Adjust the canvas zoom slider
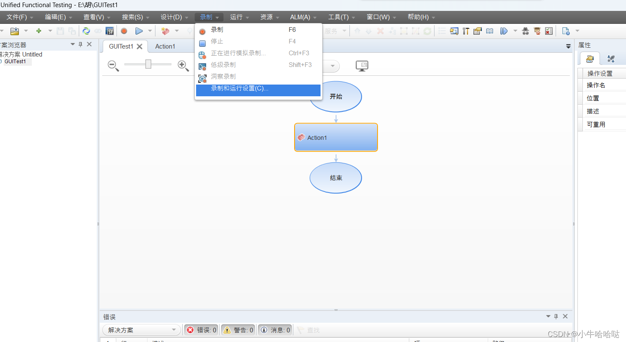The width and height of the screenshot is (626, 342). [x=147, y=64]
